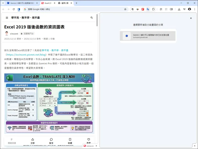
Task: Open the Flipboard extension icon
Action: [143, 9]
